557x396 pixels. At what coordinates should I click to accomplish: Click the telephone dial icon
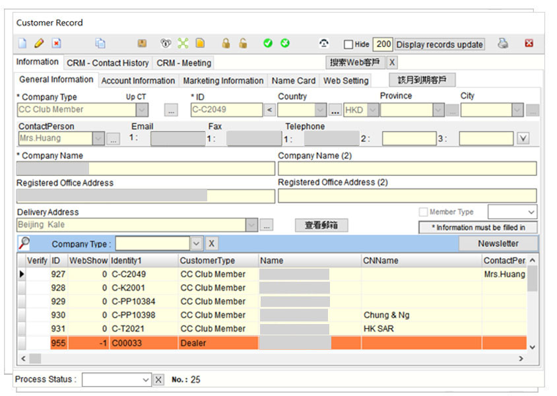click(323, 44)
